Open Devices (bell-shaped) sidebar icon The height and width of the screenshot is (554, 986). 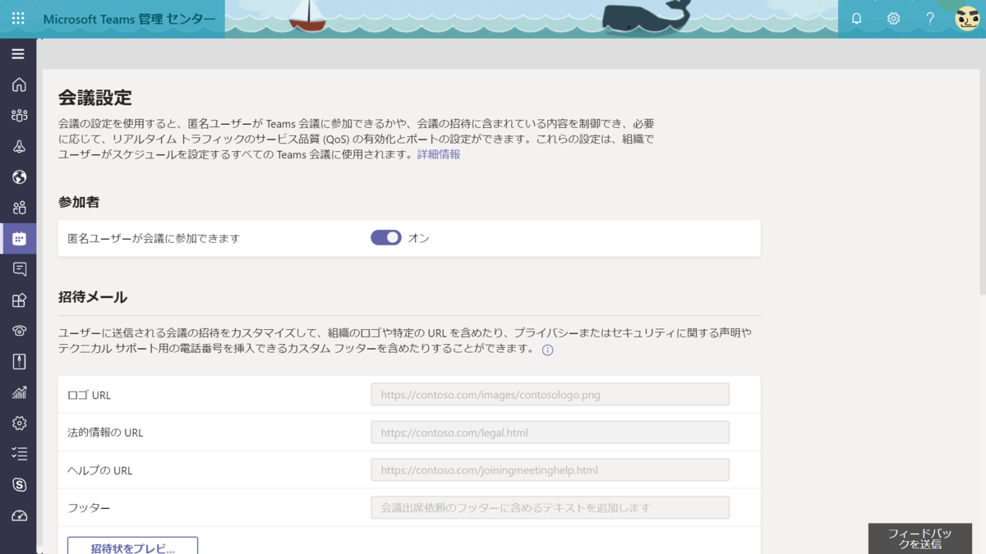click(x=19, y=146)
